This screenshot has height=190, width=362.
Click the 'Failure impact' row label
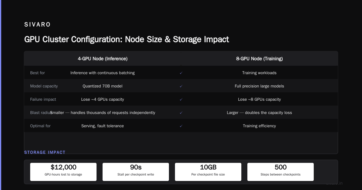[43, 100]
